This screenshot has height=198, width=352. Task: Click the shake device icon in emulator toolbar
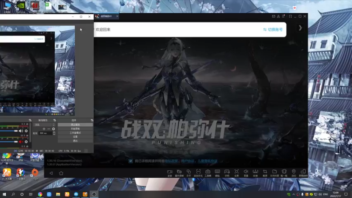[x=284, y=172]
